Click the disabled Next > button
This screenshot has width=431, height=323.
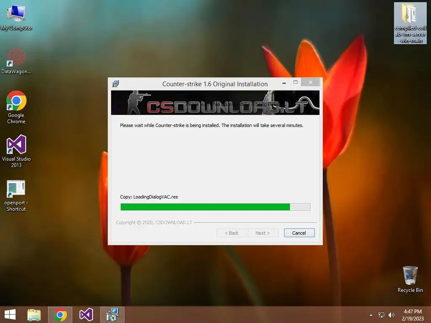coord(263,233)
